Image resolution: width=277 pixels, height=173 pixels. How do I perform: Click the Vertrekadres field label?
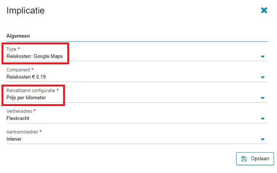click(x=19, y=111)
